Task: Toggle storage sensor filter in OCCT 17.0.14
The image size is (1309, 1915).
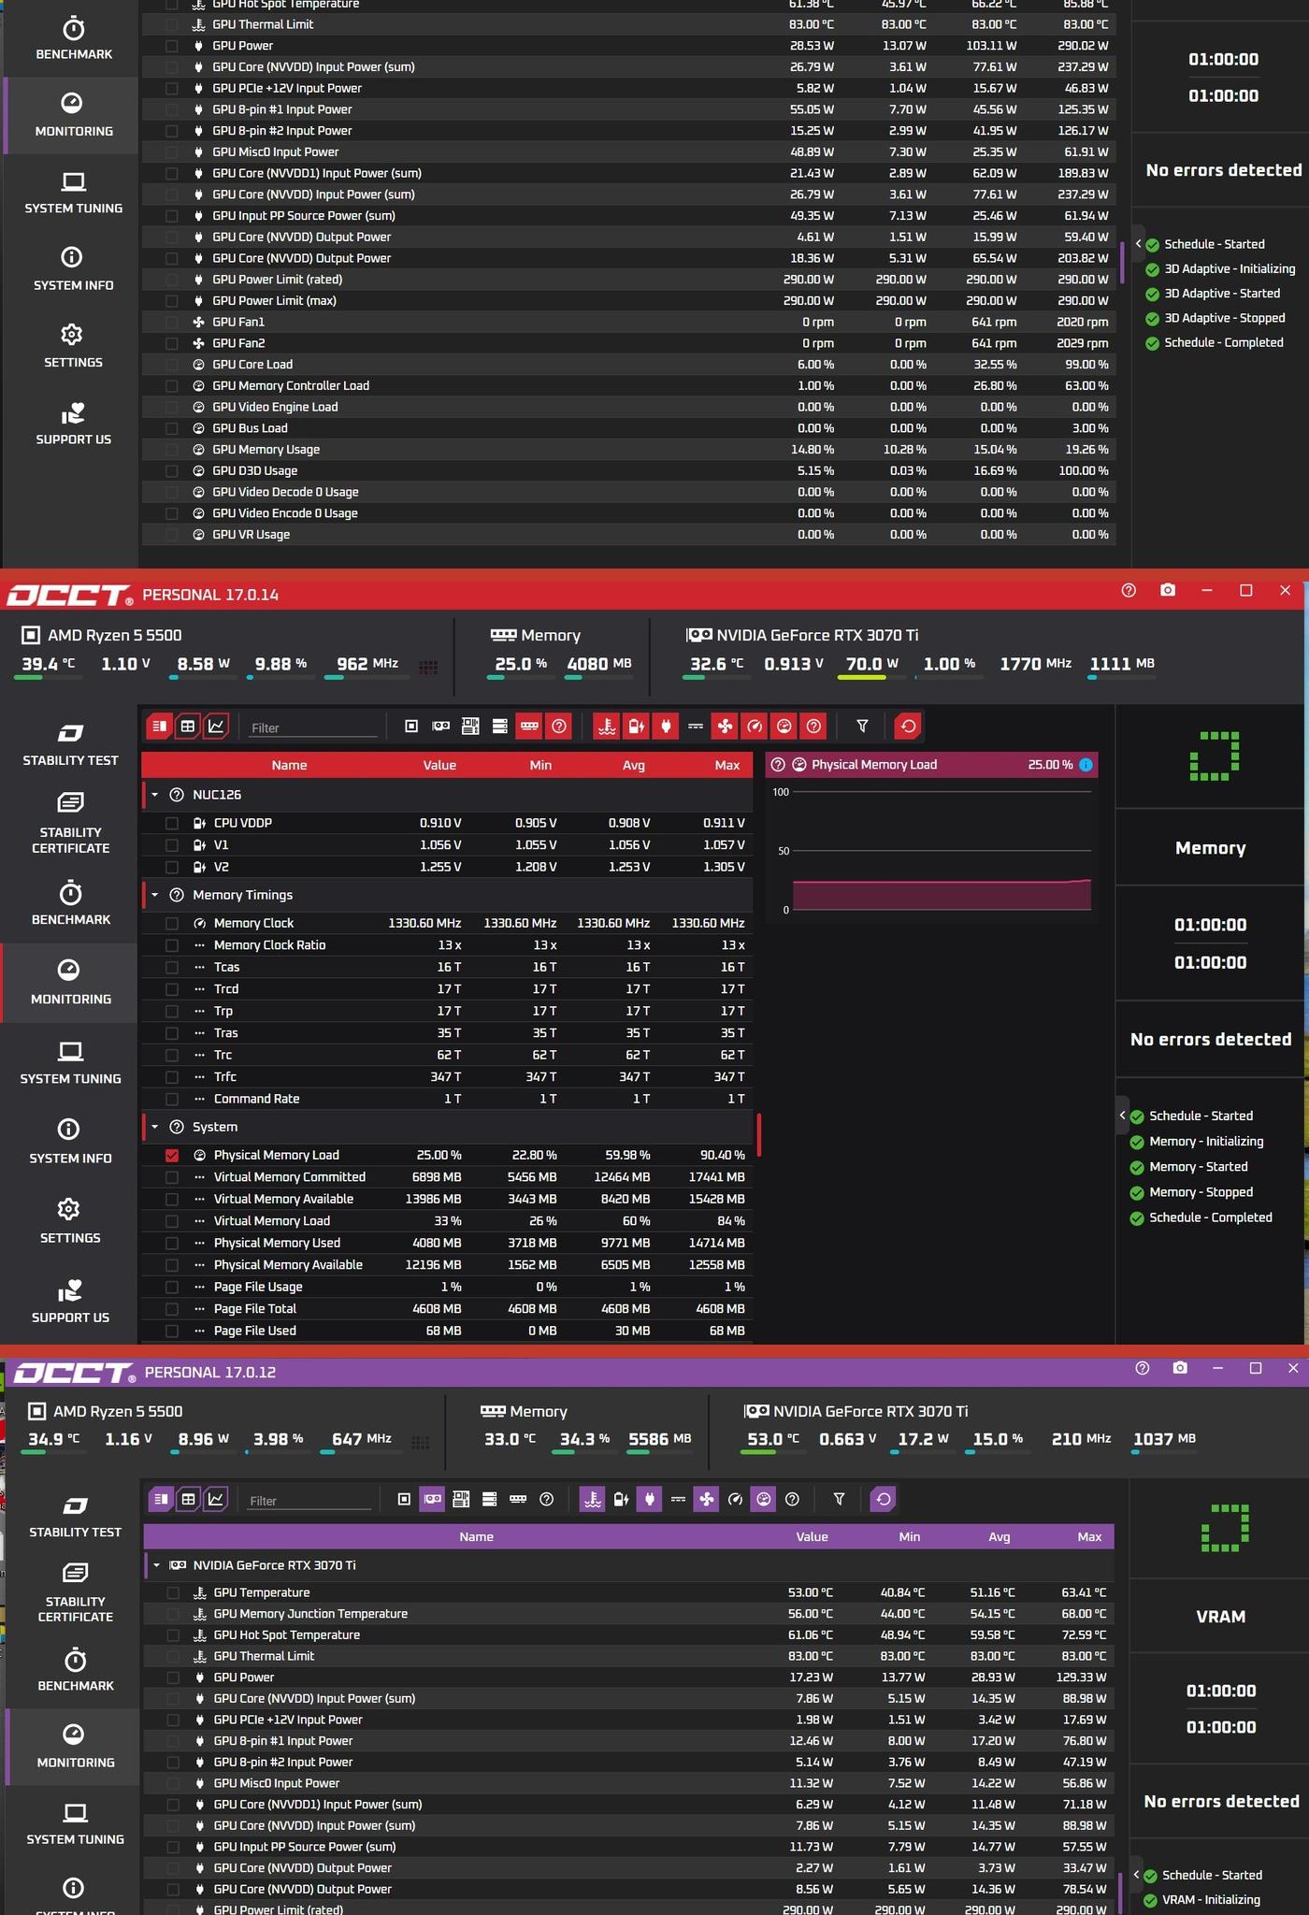Action: pyautogui.click(x=500, y=727)
